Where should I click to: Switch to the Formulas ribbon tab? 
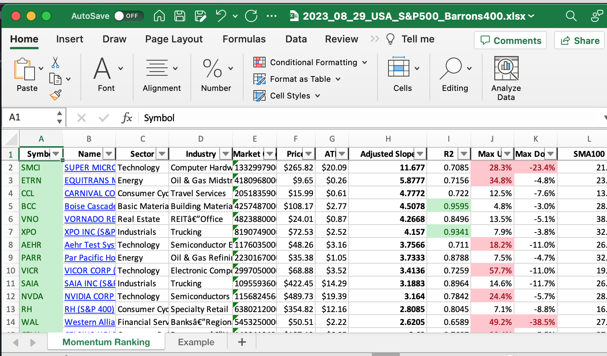(244, 39)
